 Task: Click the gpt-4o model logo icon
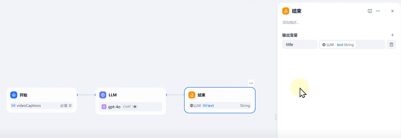tap(104, 107)
